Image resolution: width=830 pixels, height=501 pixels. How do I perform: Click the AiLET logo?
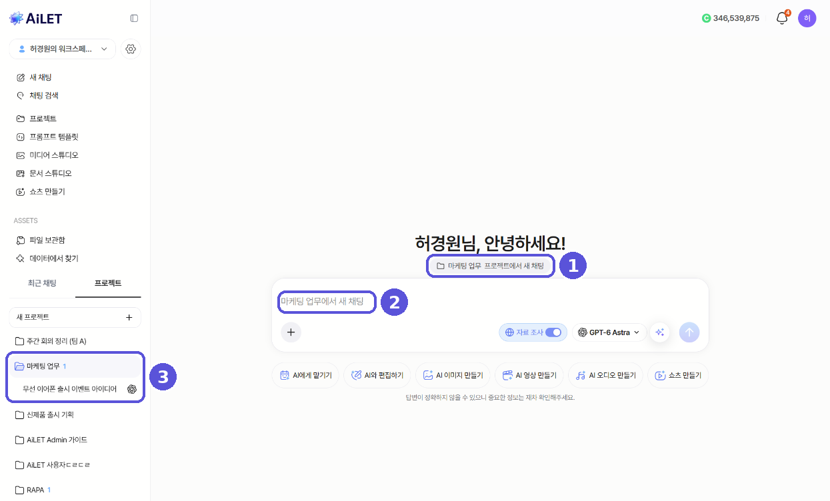35,18
